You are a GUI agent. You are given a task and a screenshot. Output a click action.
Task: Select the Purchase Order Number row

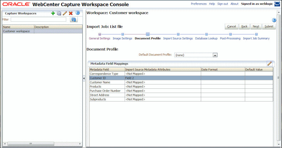click(x=181, y=91)
